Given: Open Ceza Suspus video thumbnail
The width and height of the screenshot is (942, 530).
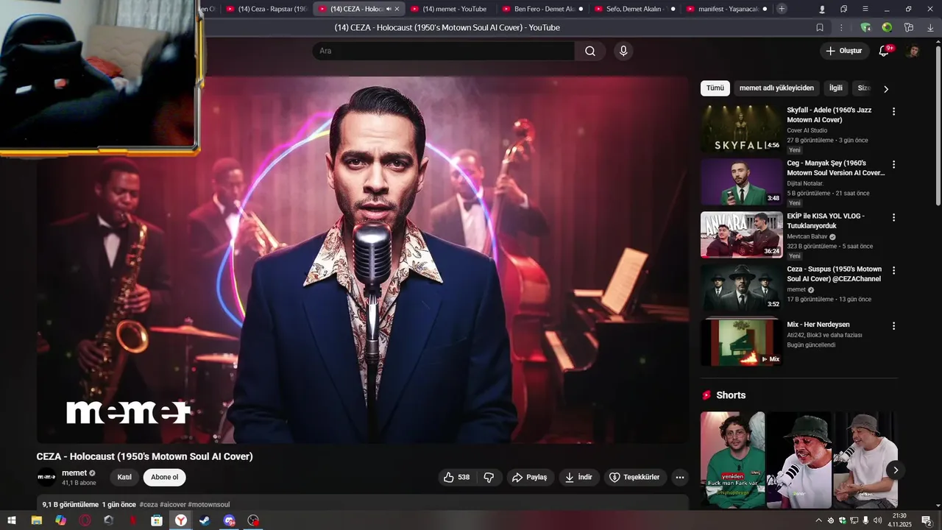Looking at the screenshot, I should click(x=741, y=287).
